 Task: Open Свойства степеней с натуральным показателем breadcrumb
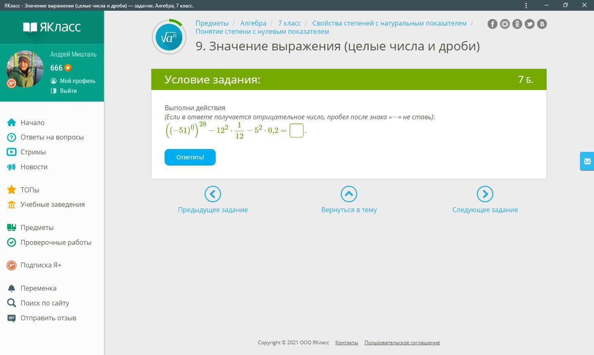click(389, 23)
